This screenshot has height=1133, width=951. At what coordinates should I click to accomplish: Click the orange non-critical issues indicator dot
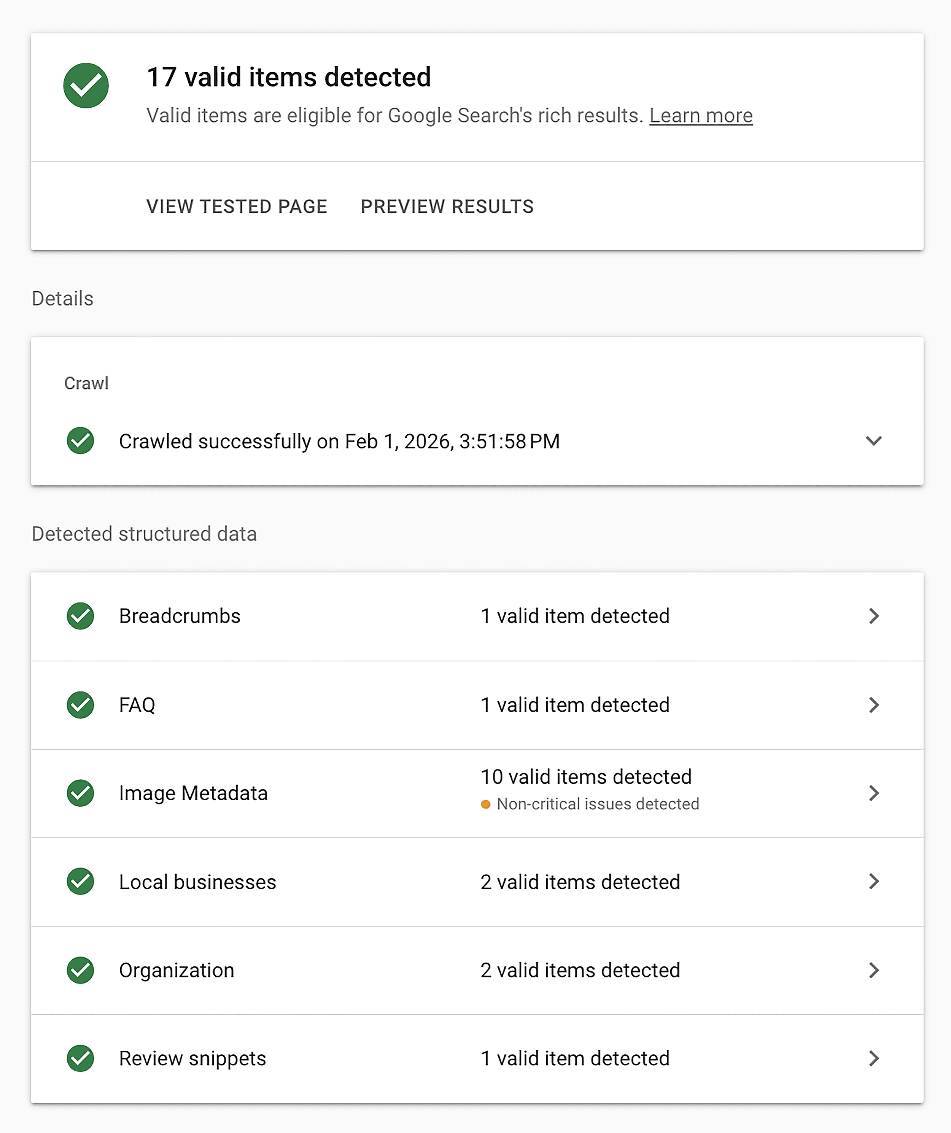point(485,804)
